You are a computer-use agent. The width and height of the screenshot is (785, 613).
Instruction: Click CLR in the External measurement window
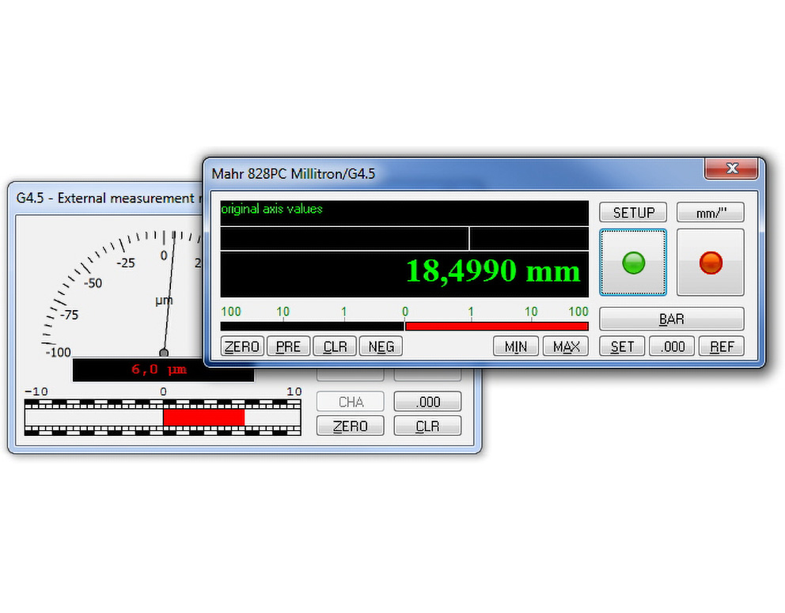point(427,426)
